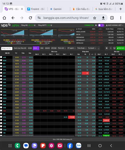Expand the Phái sinh dropdown
Screen dimensions: 125x150
tap(62, 48)
